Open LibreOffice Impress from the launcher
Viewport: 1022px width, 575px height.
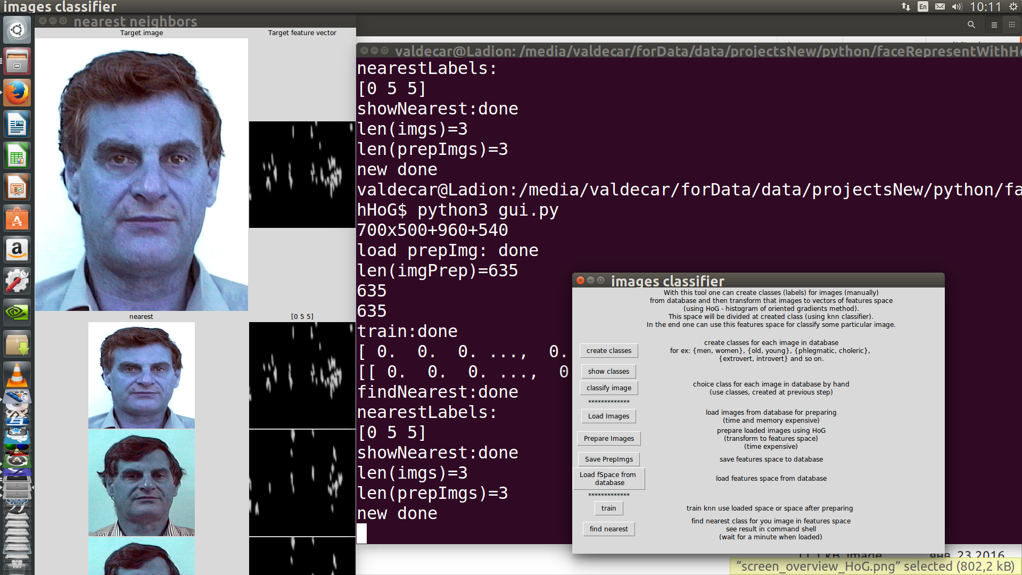(x=17, y=188)
